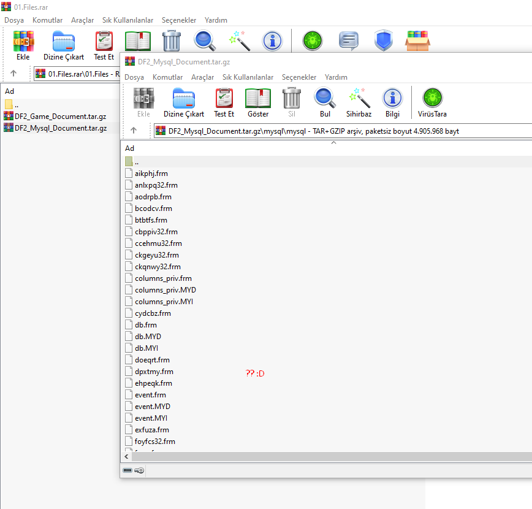Select DF2_Mysql_Document.tar.gz in 01.Files.rar
This screenshot has height=509, width=532.
(x=55, y=128)
